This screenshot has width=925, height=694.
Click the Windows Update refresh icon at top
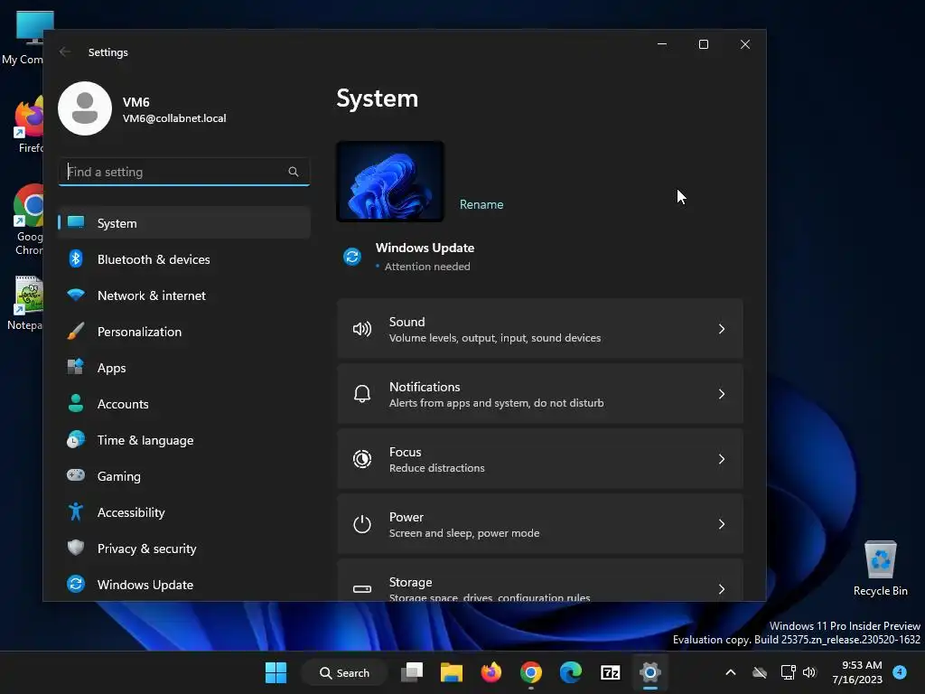[352, 257]
